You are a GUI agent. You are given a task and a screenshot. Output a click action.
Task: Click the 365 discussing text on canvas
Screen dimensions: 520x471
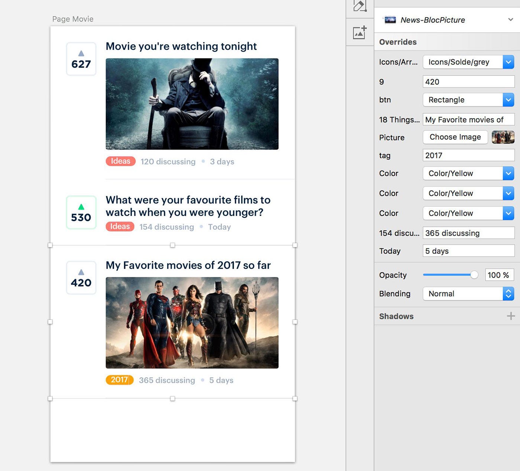pyautogui.click(x=167, y=380)
